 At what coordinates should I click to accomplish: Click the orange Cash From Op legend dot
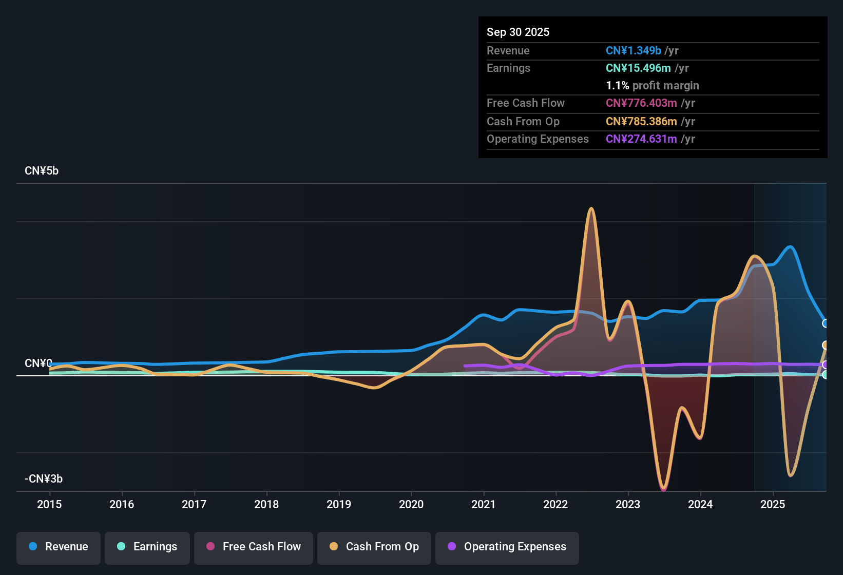pyautogui.click(x=334, y=547)
